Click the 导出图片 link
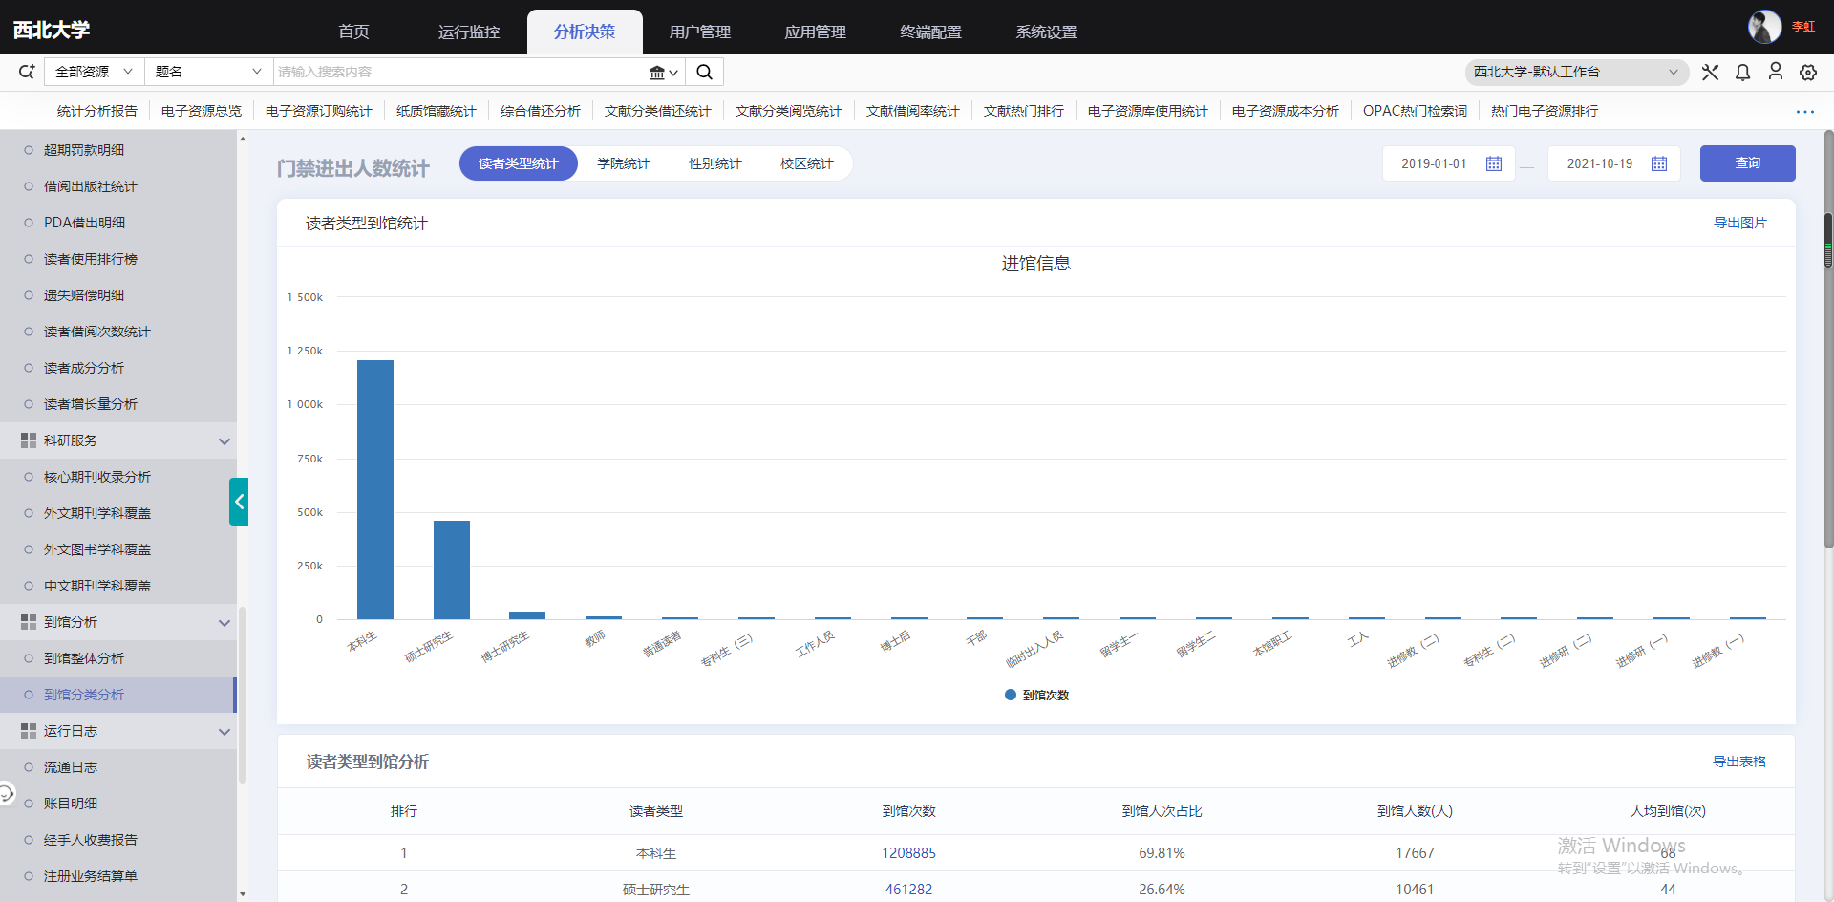 (x=1739, y=223)
